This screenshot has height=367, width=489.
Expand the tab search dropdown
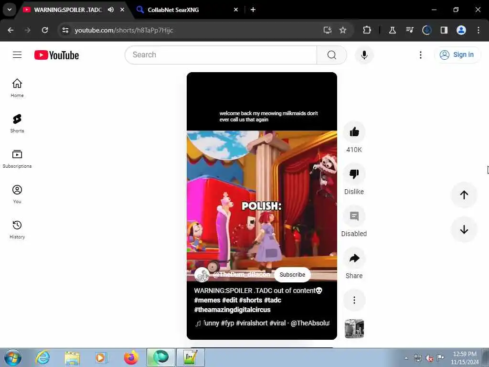click(10, 10)
